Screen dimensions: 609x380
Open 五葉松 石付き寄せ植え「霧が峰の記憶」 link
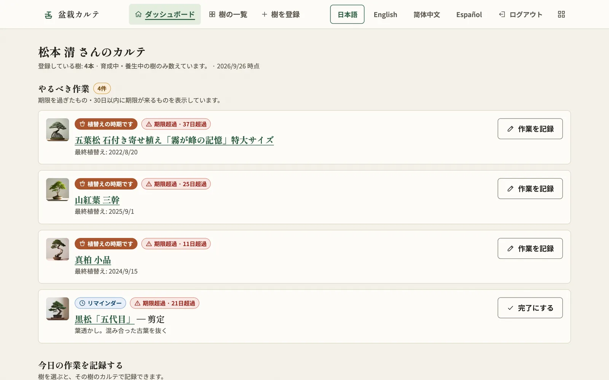(174, 140)
